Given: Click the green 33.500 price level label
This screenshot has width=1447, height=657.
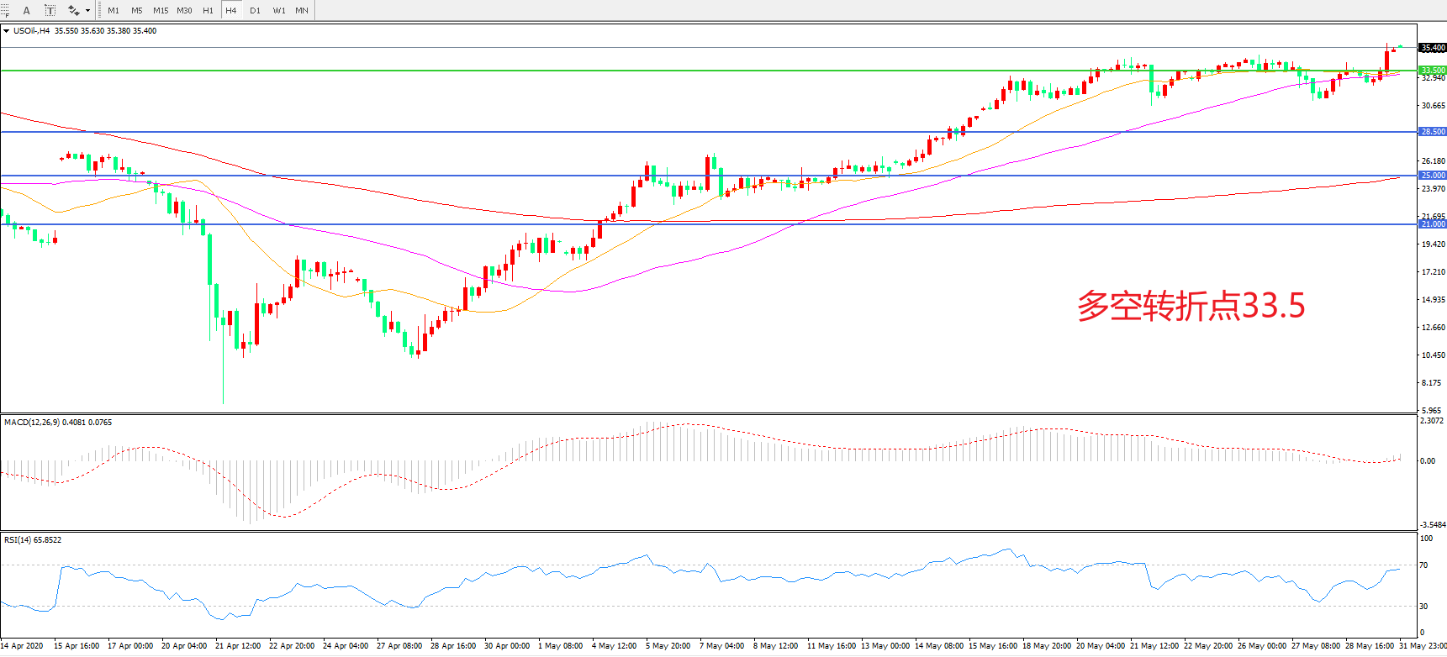Looking at the screenshot, I should tap(1433, 71).
